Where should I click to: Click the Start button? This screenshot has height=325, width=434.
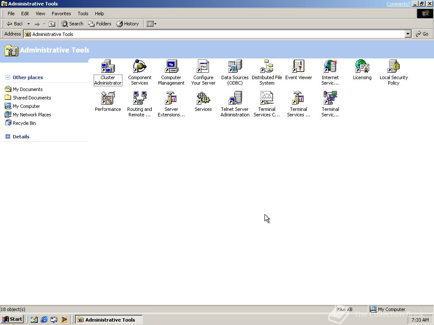coord(12,319)
